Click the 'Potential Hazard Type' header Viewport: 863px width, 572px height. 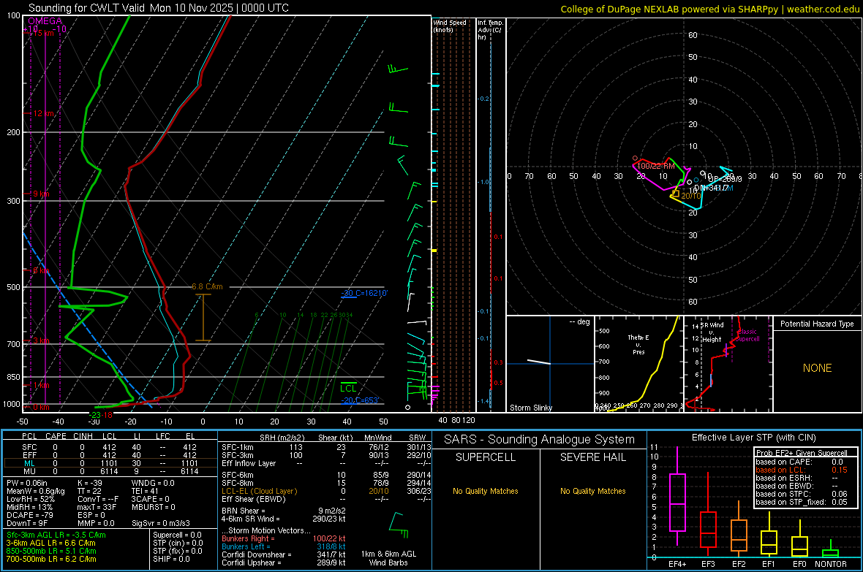817,324
